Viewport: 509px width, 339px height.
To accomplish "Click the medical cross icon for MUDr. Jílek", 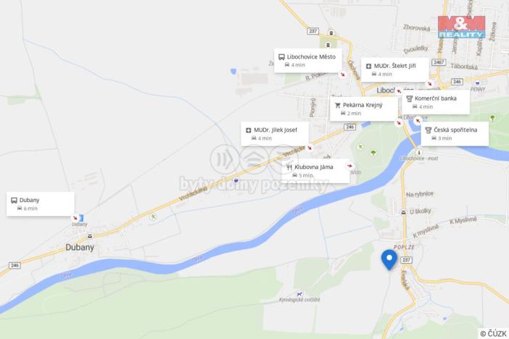I will point(248,130).
